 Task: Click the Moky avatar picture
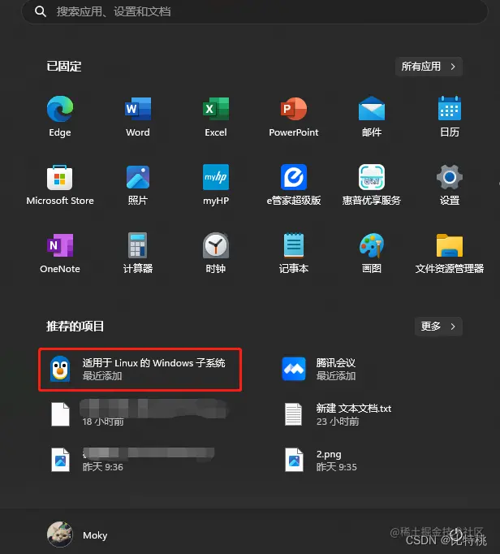click(60, 535)
